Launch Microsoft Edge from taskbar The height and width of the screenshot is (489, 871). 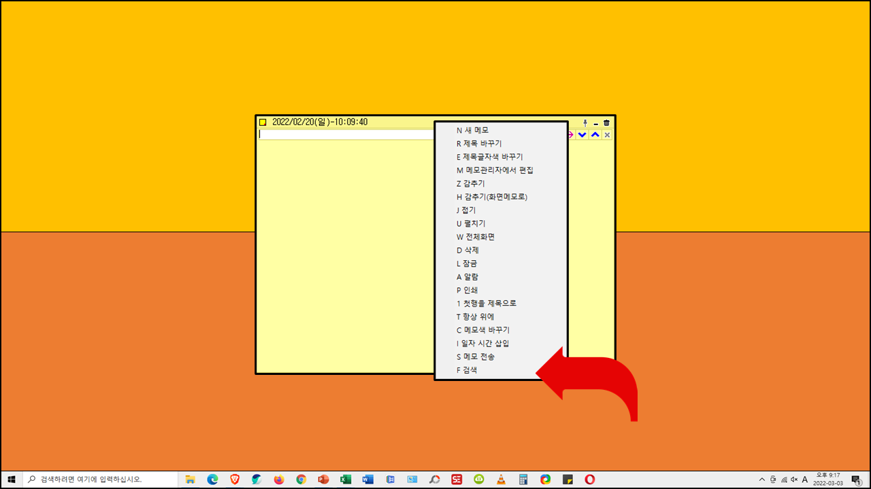(x=212, y=479)
